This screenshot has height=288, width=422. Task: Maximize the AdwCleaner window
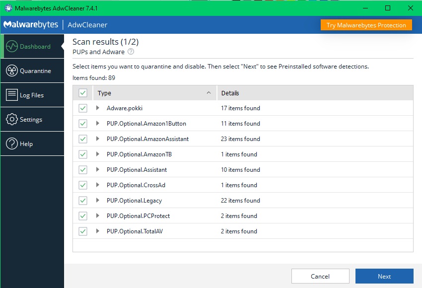pos(388,8)
